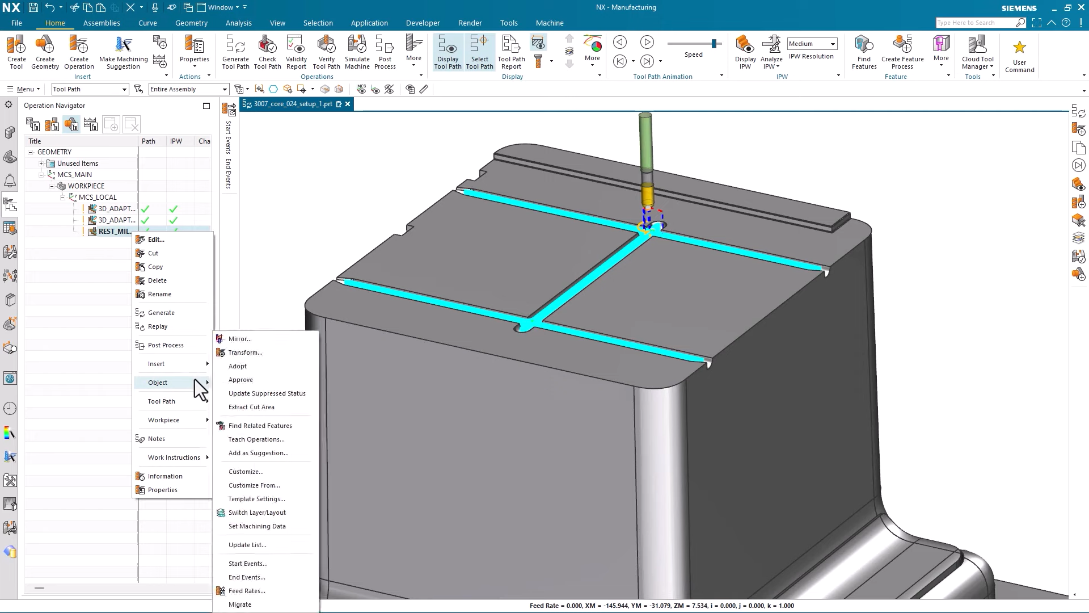The width and height of the screenshot is (1089, 613).
Task: Open Create Geometry from the Insert group
Action: click(x=45, y=51)
